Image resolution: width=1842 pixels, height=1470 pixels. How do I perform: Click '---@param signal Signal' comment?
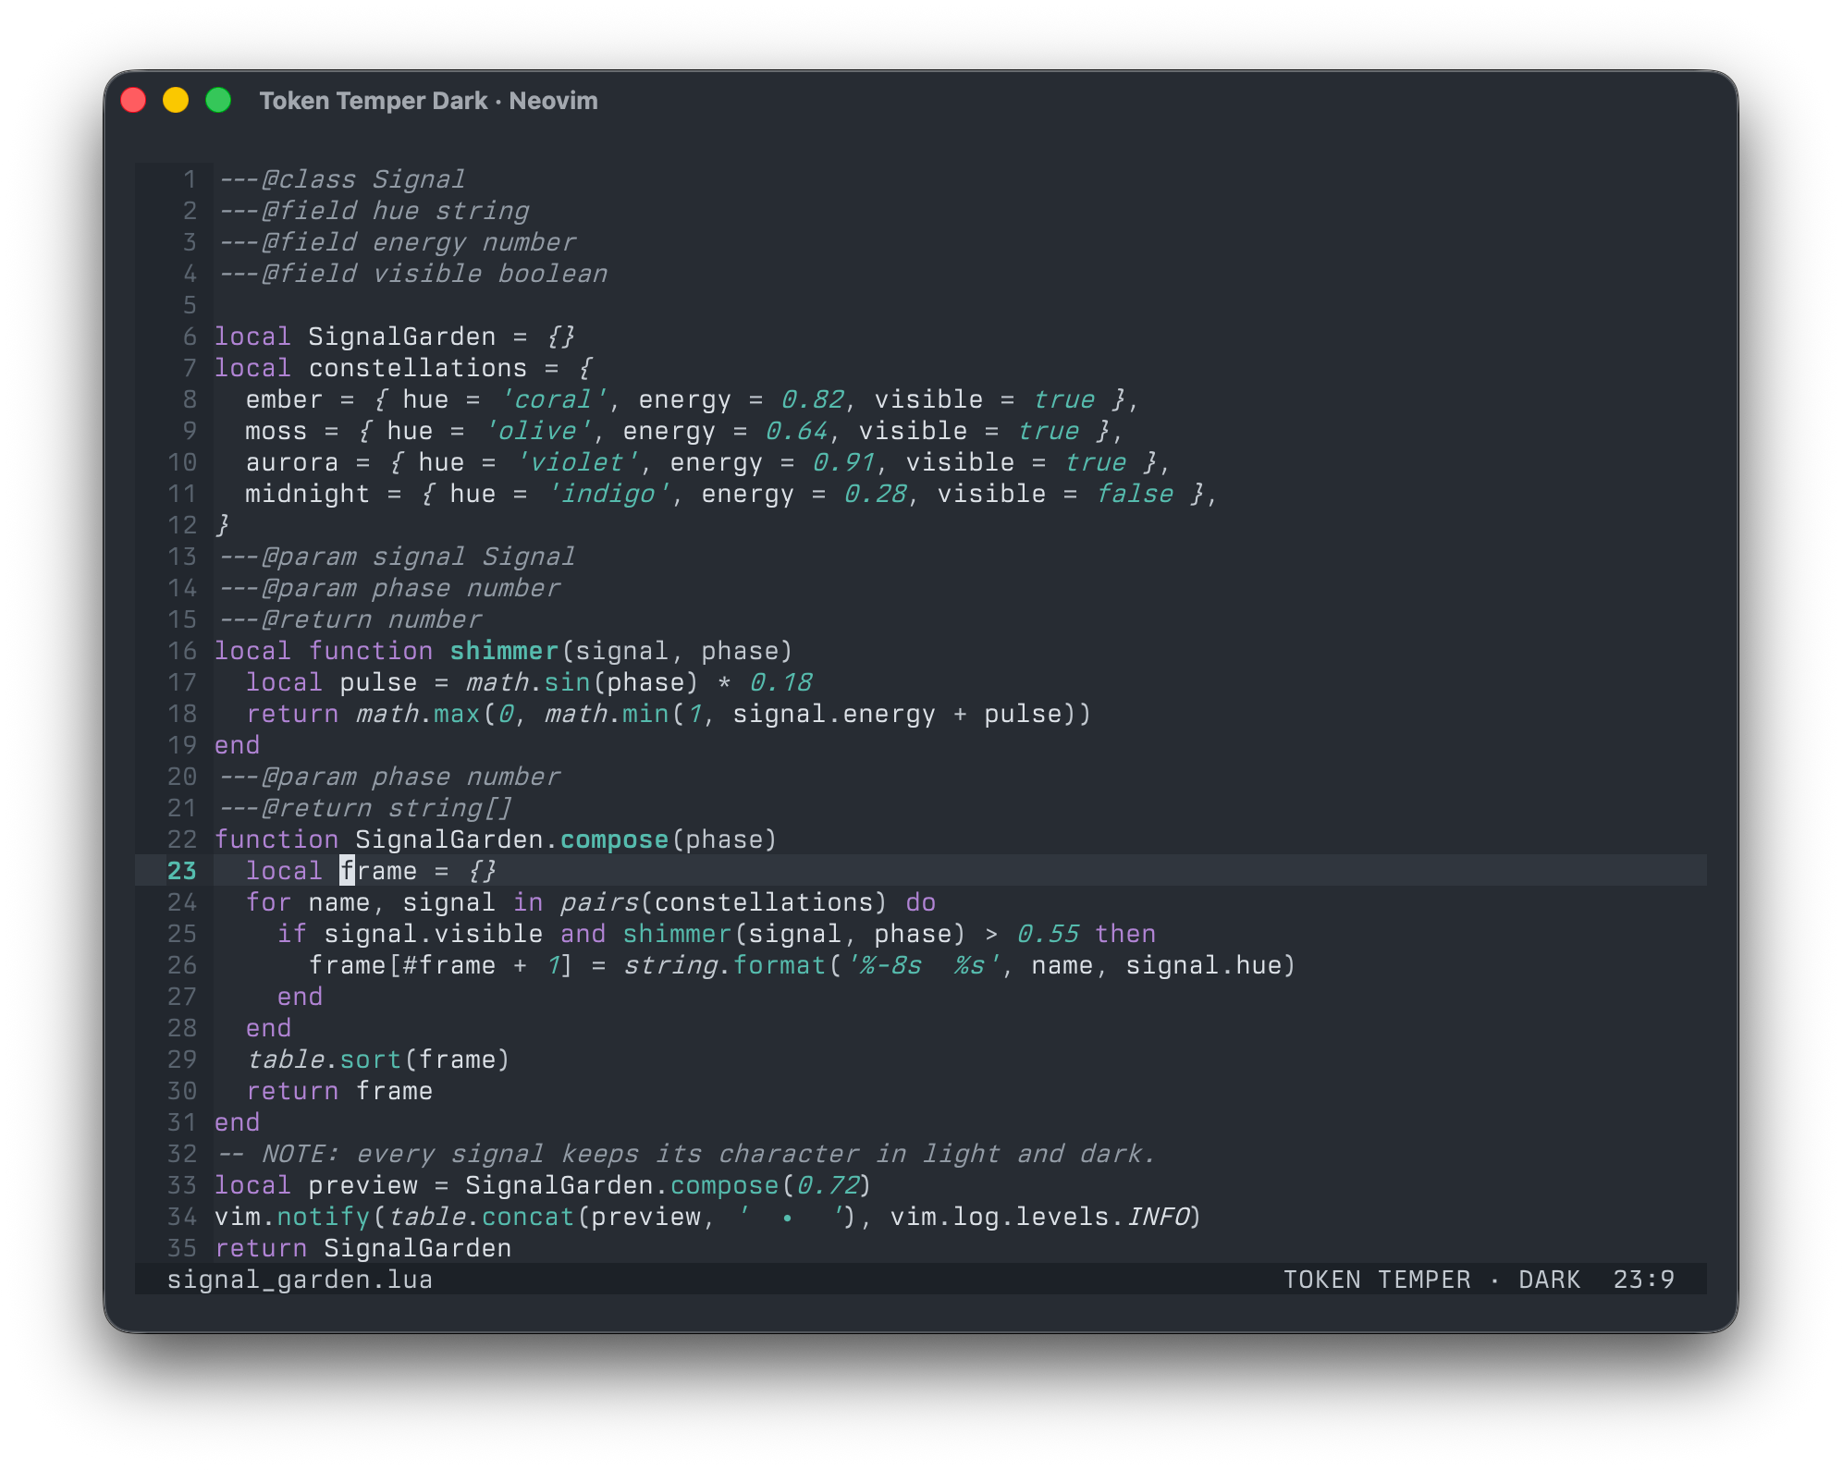[x=396, y=557]
